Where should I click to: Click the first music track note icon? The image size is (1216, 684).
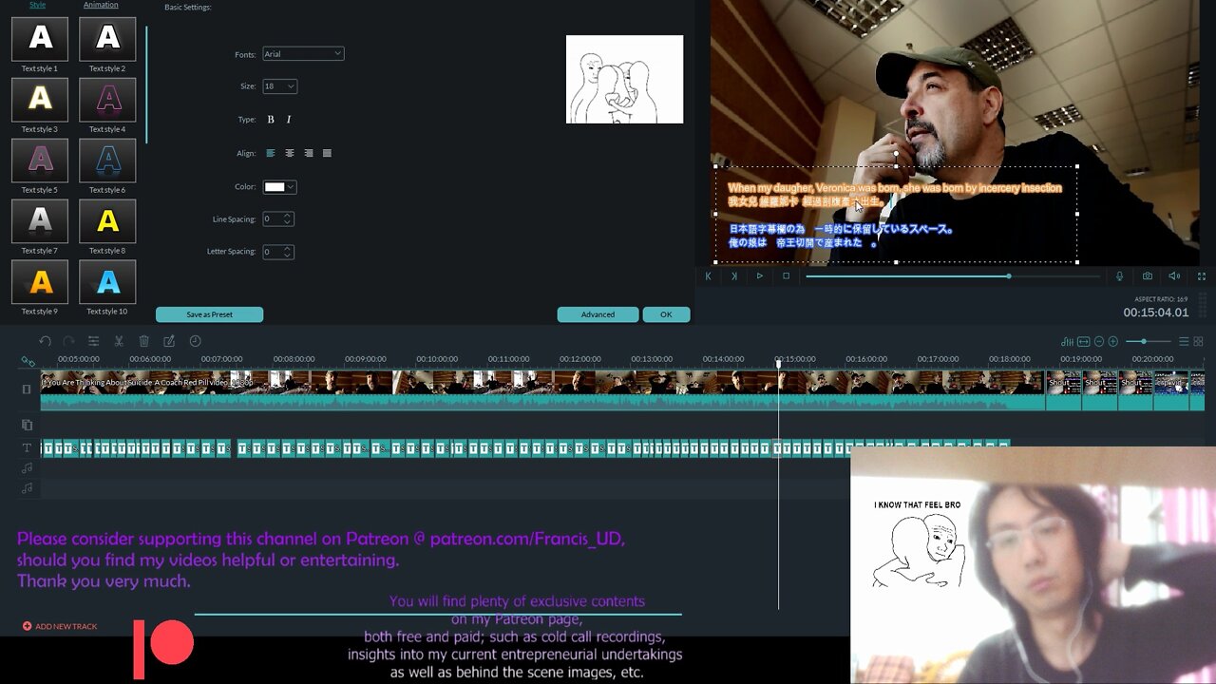(x=27, y=467)
